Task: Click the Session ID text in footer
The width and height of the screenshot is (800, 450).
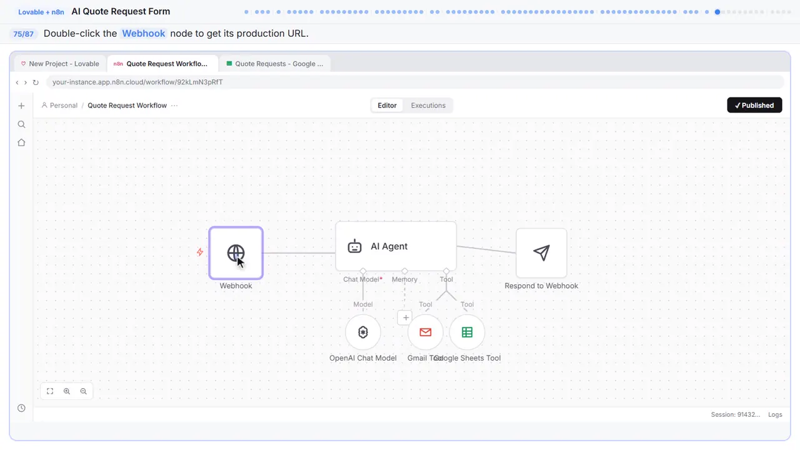Action: 736,415
